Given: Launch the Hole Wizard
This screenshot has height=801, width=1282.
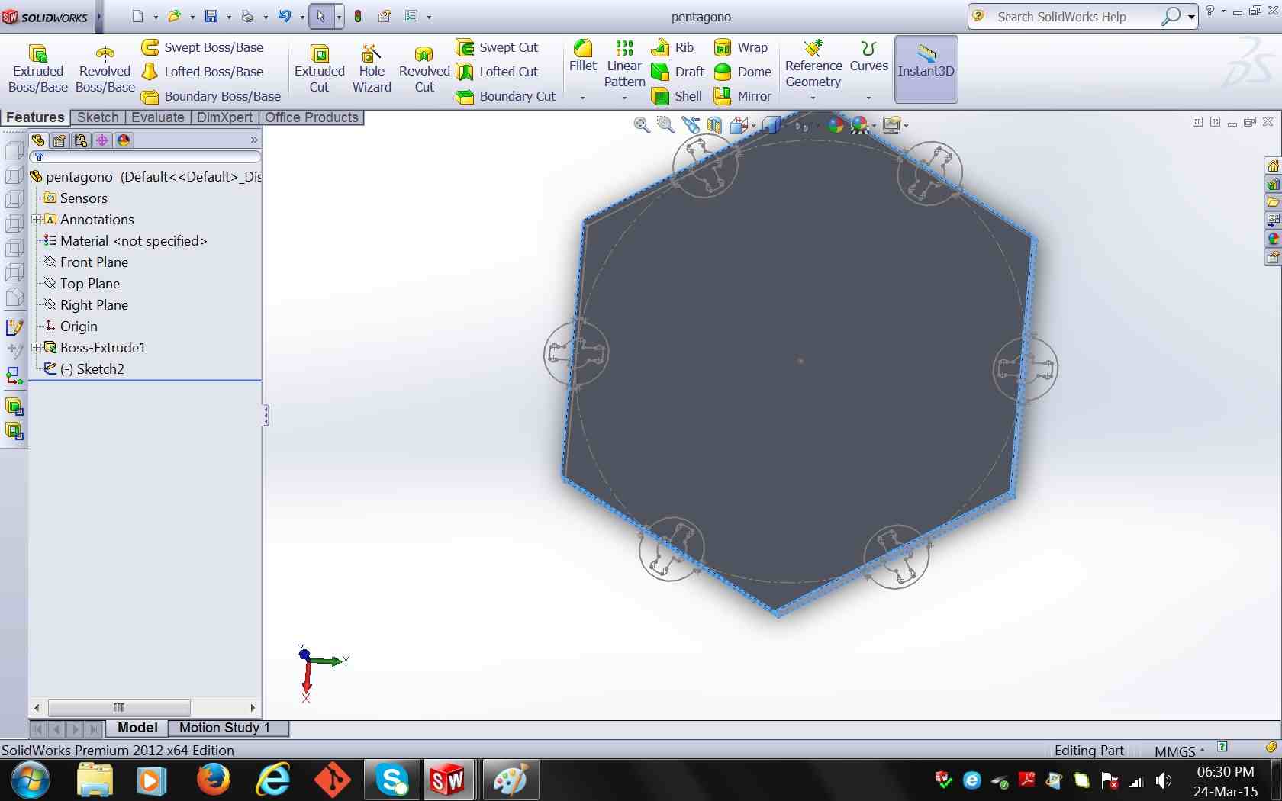Looking at the screenshot, I should [x=372, y=69].
